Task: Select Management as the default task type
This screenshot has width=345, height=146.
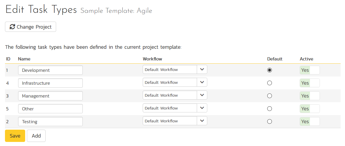Action: tap(270, 96)
